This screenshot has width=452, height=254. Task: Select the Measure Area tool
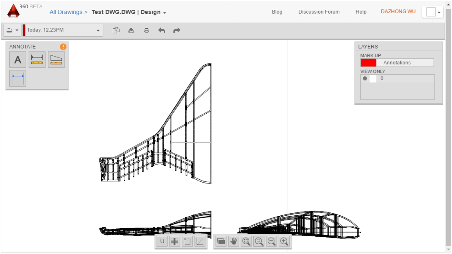point(56,60)
